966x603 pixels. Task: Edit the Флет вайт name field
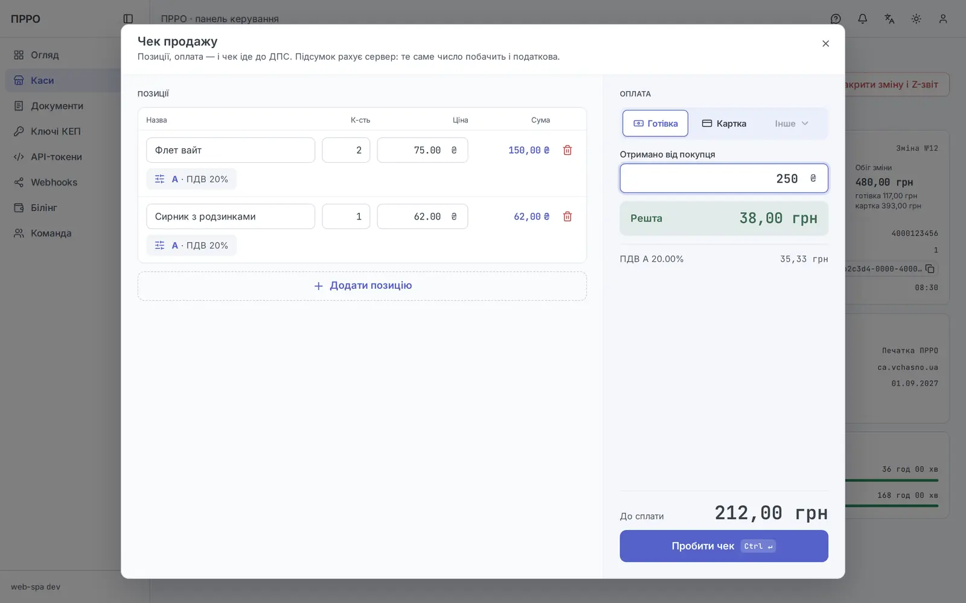tap(231, 150)
